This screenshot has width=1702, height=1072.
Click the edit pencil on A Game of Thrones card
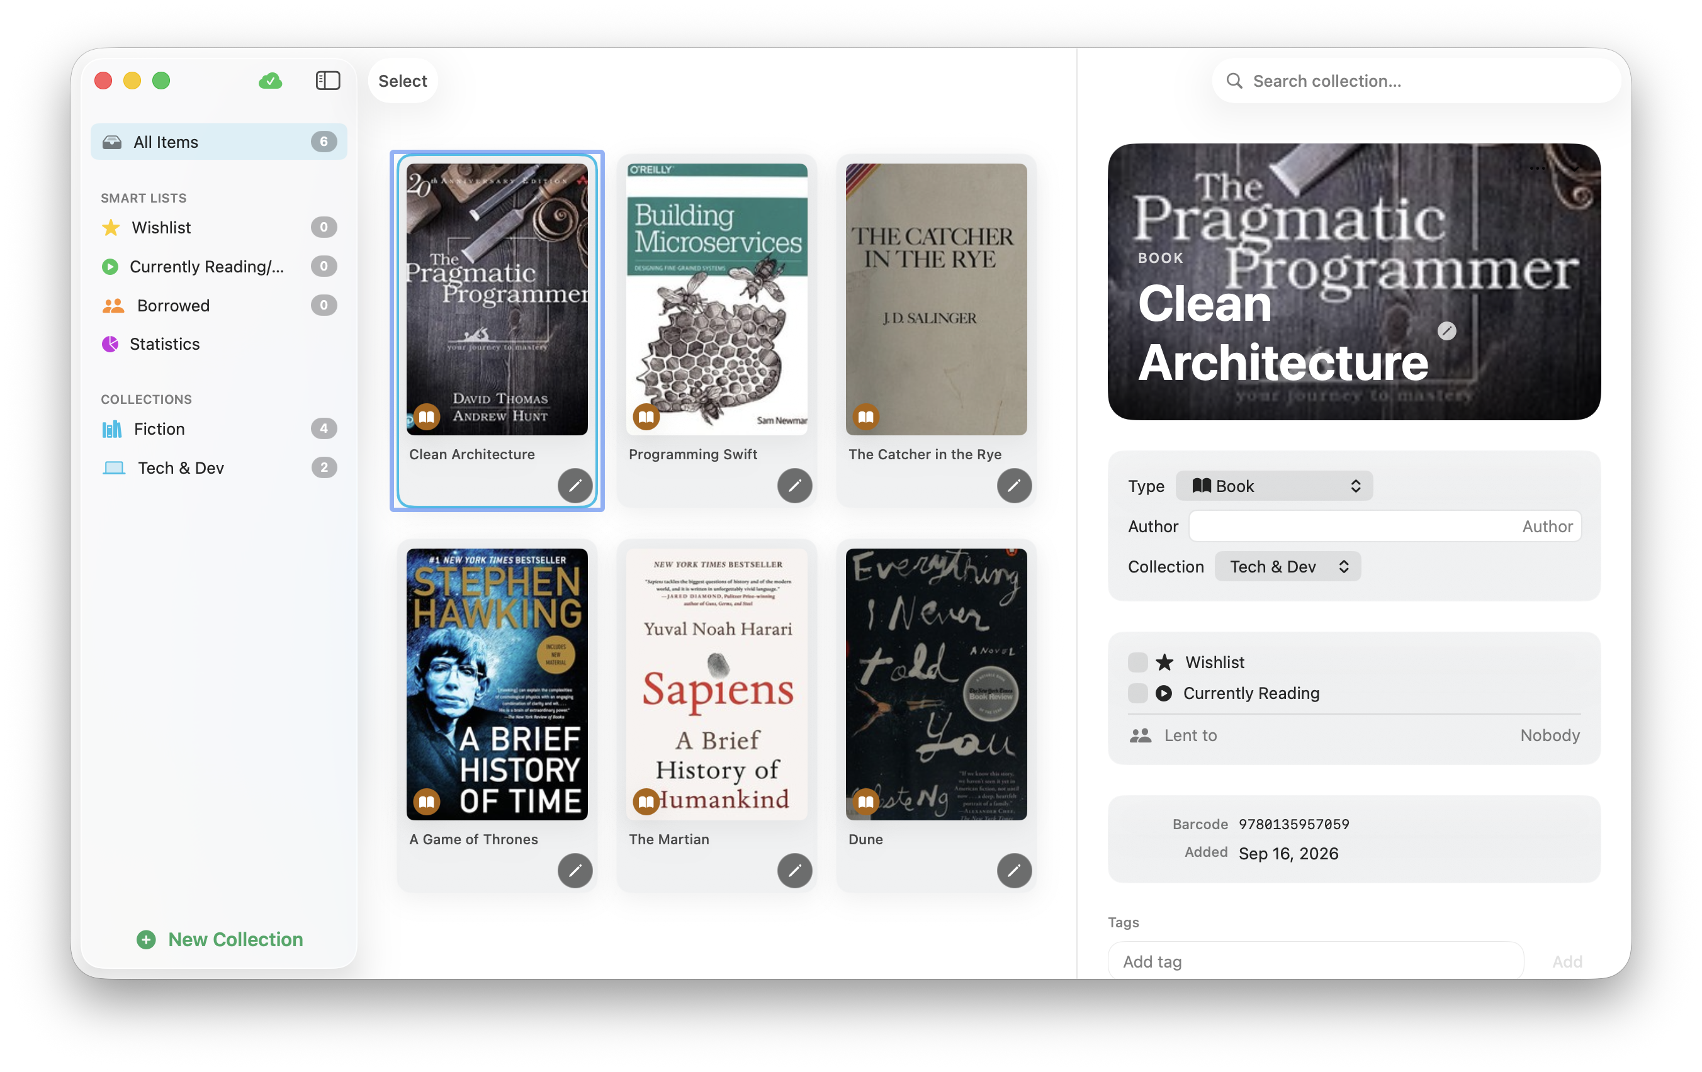pos(575,870)
